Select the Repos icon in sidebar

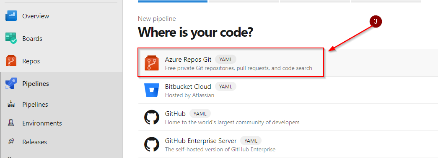click(11, 61)
